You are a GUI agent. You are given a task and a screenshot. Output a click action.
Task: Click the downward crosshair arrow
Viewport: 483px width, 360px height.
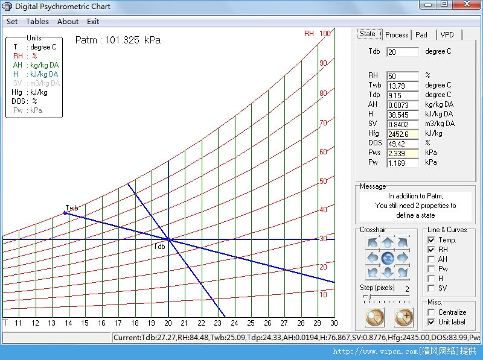387,272
